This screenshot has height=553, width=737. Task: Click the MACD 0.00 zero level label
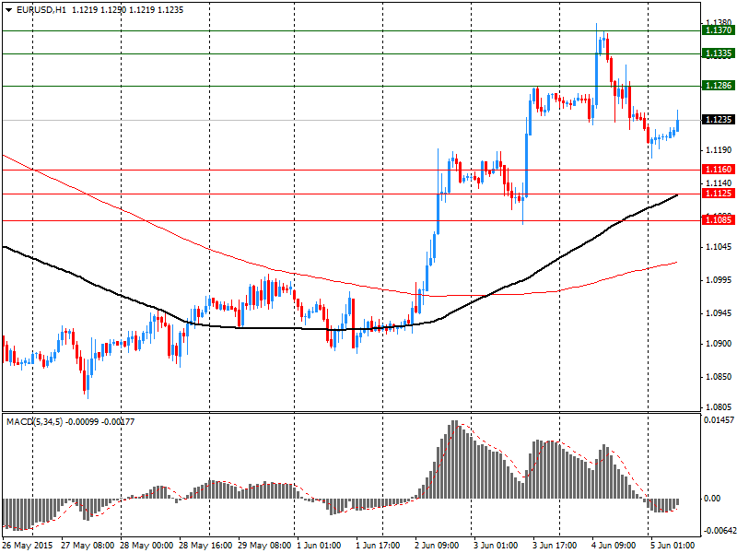[713, 499]
